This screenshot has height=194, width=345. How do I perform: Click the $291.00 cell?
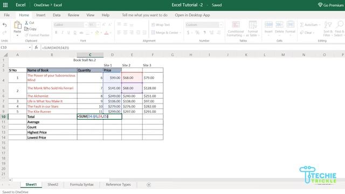[x=153, y=112]
